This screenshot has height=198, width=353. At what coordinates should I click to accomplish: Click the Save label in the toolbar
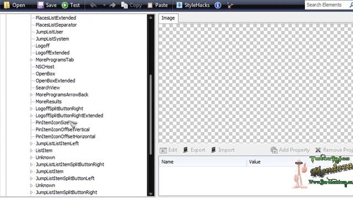pos(51,5)
